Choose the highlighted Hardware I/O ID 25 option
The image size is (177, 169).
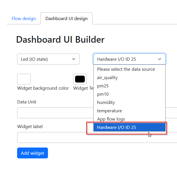pos(116,127)
